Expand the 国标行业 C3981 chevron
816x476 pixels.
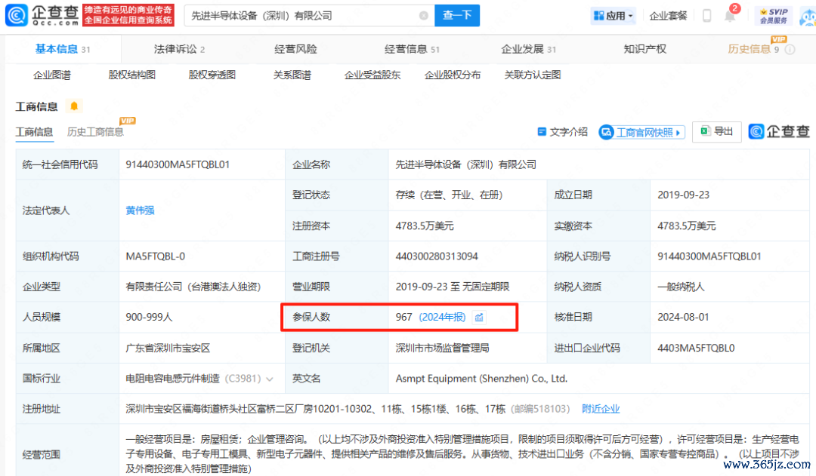point(270,379)
